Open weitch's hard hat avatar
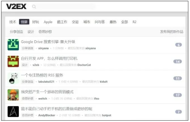Image resolution: width=190 pixels, height=122 pixels. click(13, 95)
